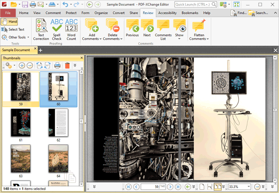Zoom in thumbnails with plus icon
The height and width of the screenshot is (193, 279).
tap(21, 65)
